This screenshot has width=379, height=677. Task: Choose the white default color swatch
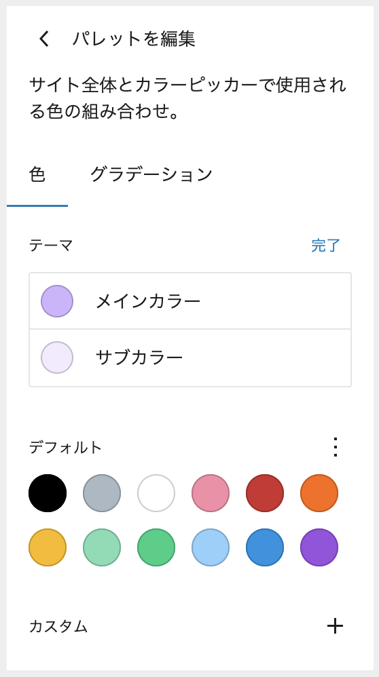tap(156, 493)
